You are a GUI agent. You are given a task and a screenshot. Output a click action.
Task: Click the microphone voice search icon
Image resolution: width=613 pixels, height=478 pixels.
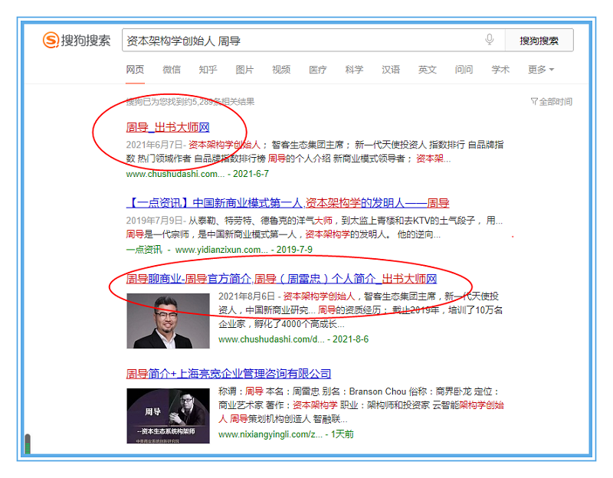click(490, 41)
